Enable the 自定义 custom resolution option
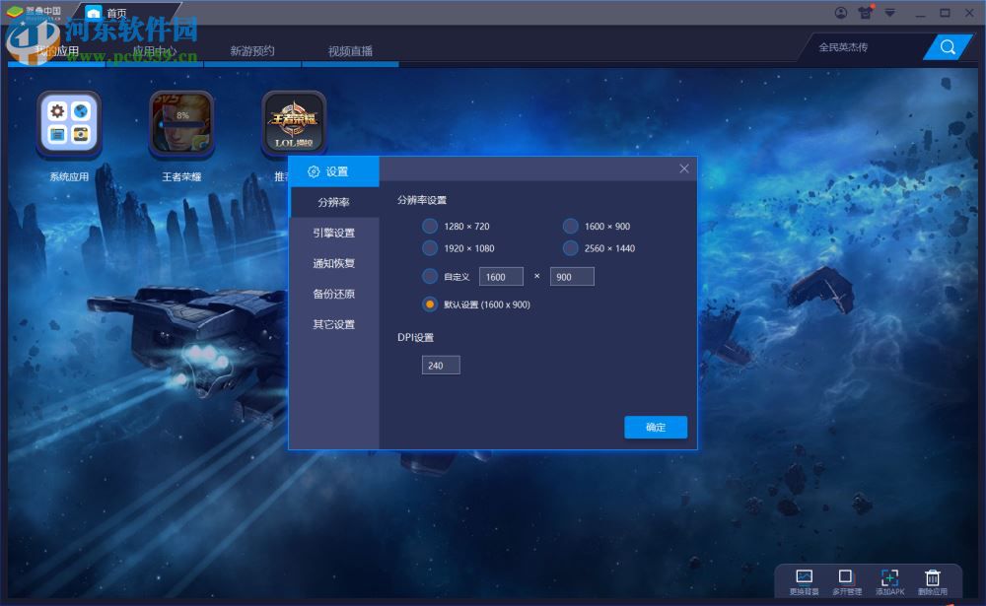 pos(430,276)
